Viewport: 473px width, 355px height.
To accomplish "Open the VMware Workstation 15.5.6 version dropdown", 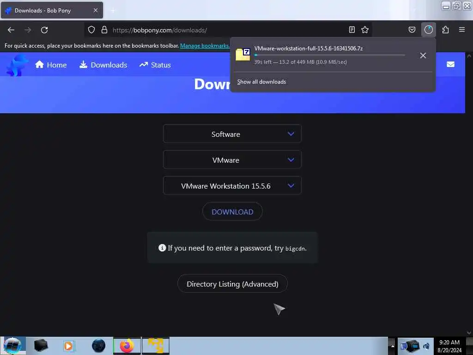I will (232, 186).
